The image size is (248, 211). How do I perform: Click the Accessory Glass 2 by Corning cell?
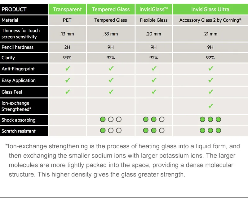[x=210, y=20]
